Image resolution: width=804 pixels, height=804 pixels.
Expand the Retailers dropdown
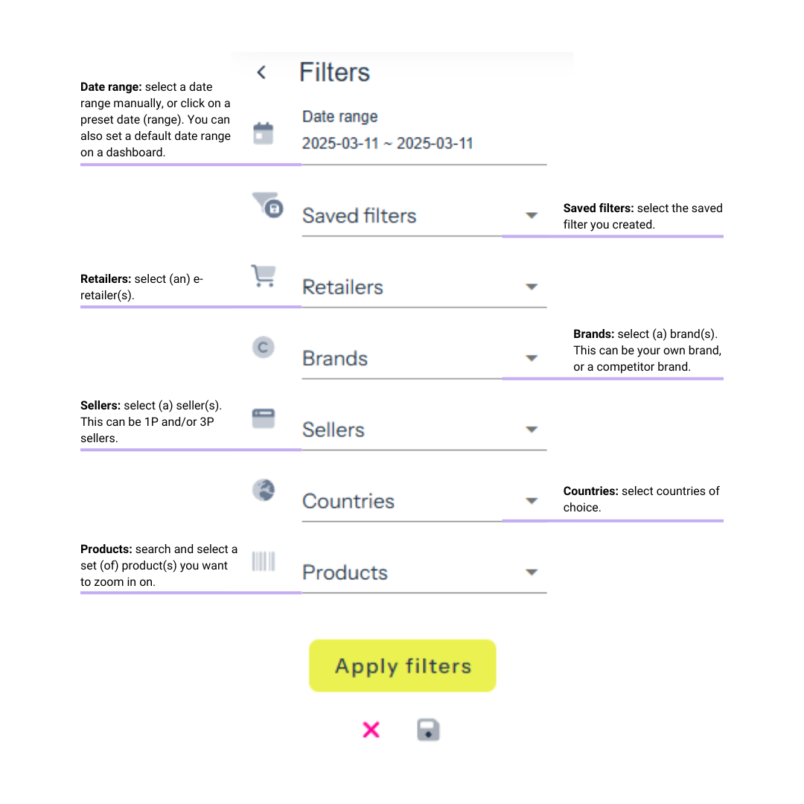click(x=531, y=287)
